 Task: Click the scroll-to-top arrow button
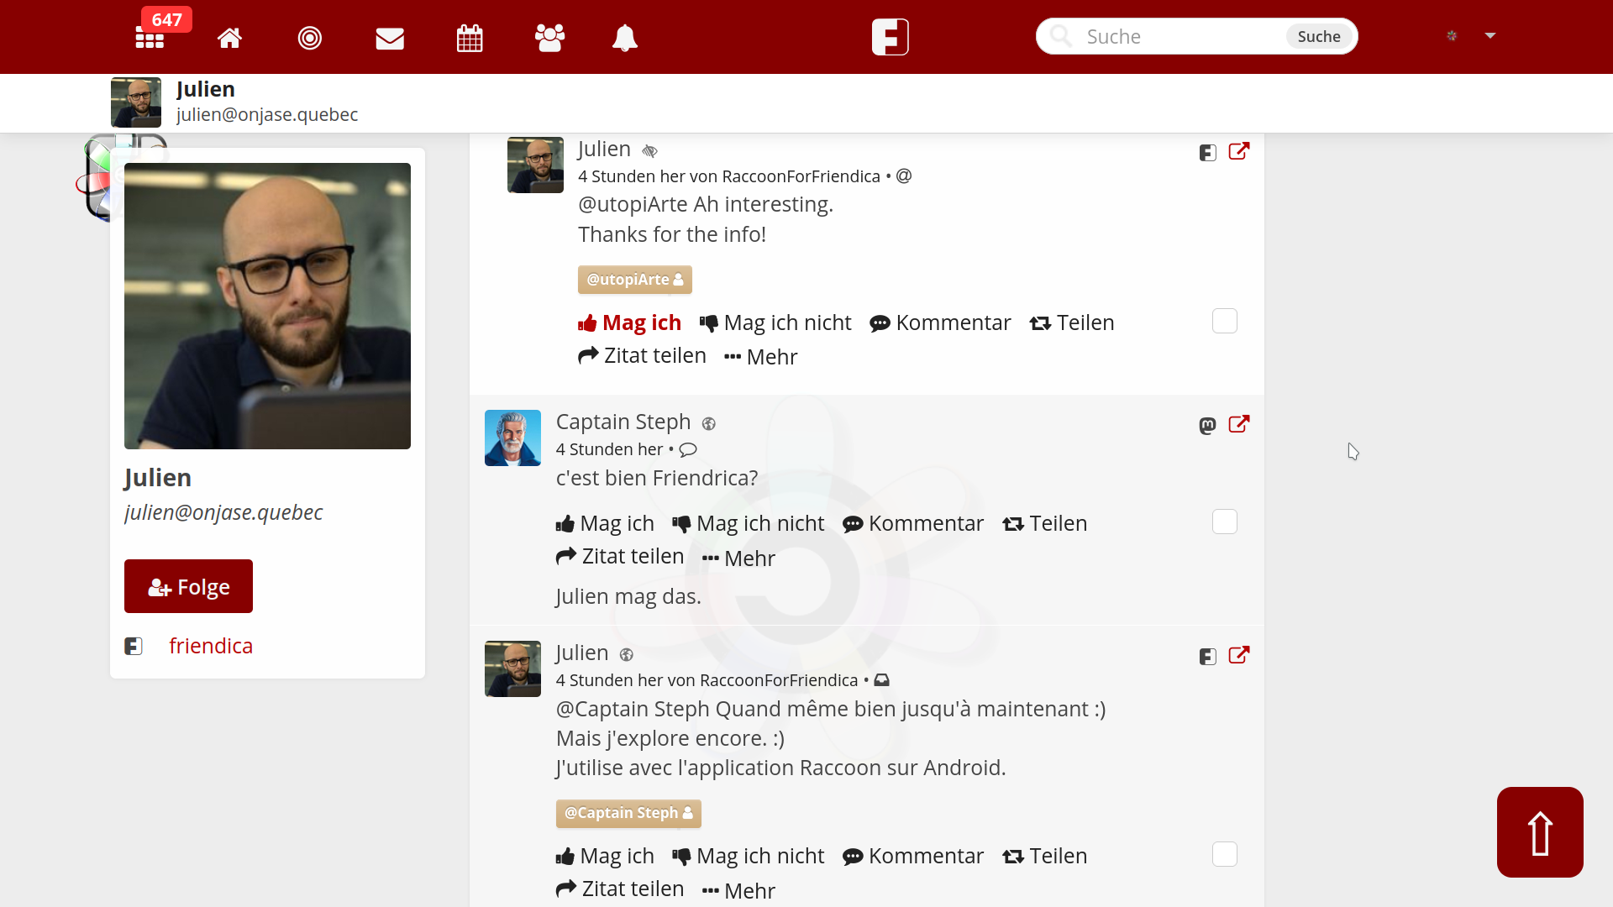point(1540,832)
